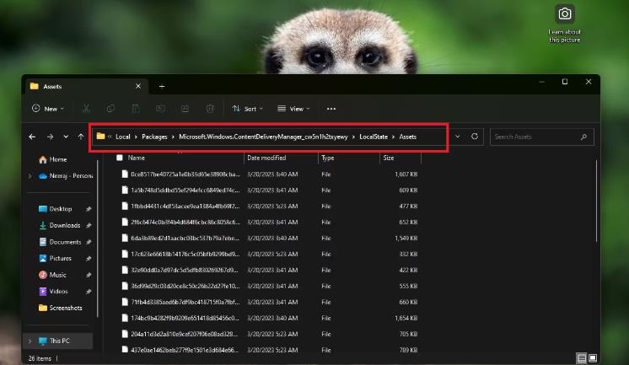Select file starting with 2f6c6474
Viewport: 629px width, 365px height.
269,222
